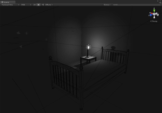The width and height of the screenshot is (162, 113).
Task: Select the dim light gizmo beside the camera
Action: pyautogui.click(x=26, y=33)
